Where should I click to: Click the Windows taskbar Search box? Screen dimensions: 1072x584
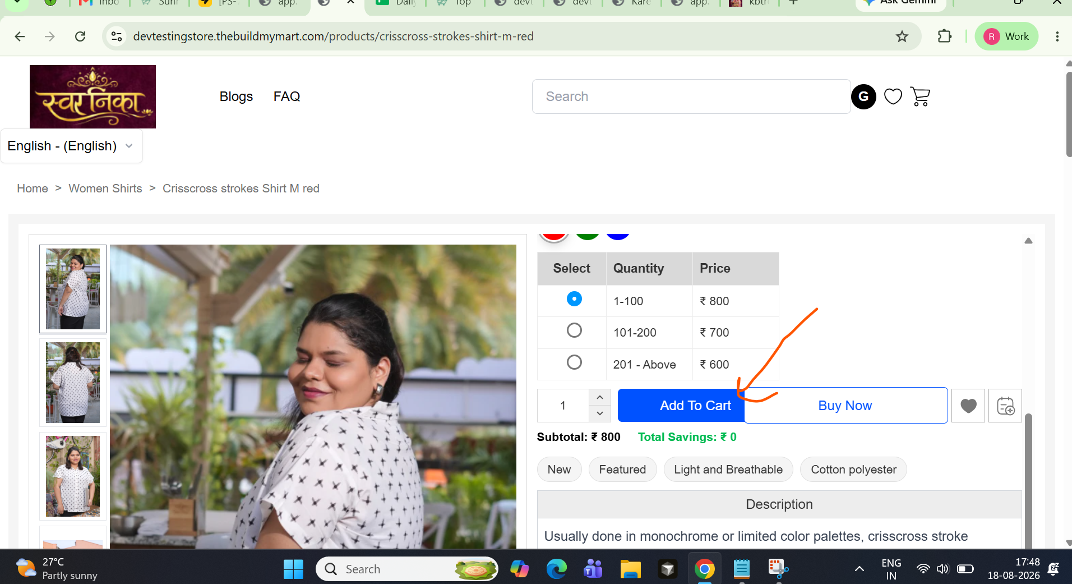(407, 569)
